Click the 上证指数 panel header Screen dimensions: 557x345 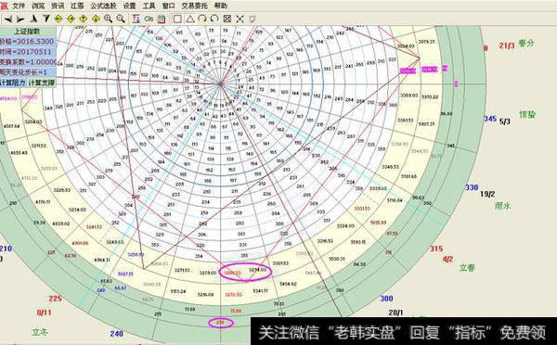pos(28,31)
